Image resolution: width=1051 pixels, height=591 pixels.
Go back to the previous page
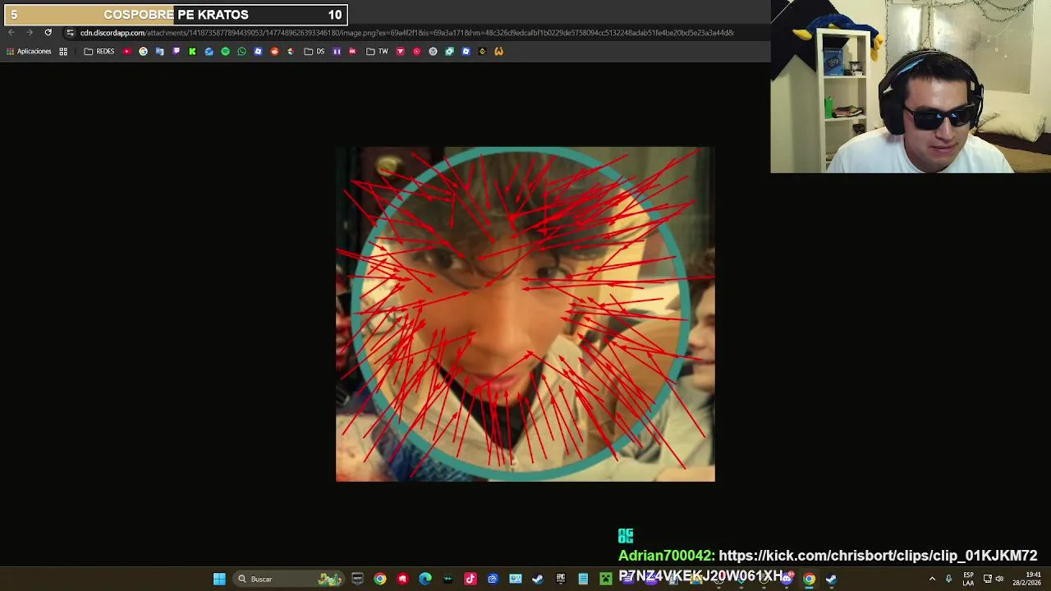(x=11, y=33)
